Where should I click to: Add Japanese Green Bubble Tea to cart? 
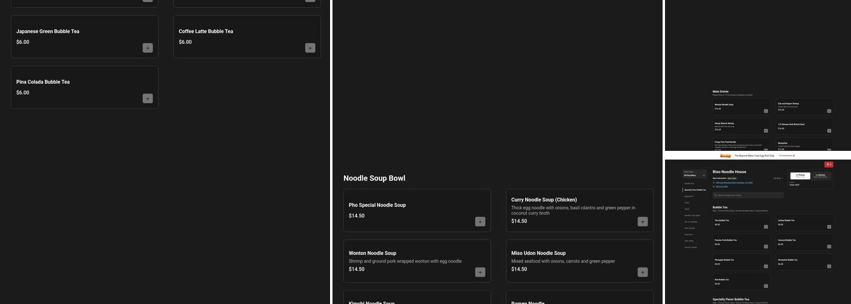(148, 48)
